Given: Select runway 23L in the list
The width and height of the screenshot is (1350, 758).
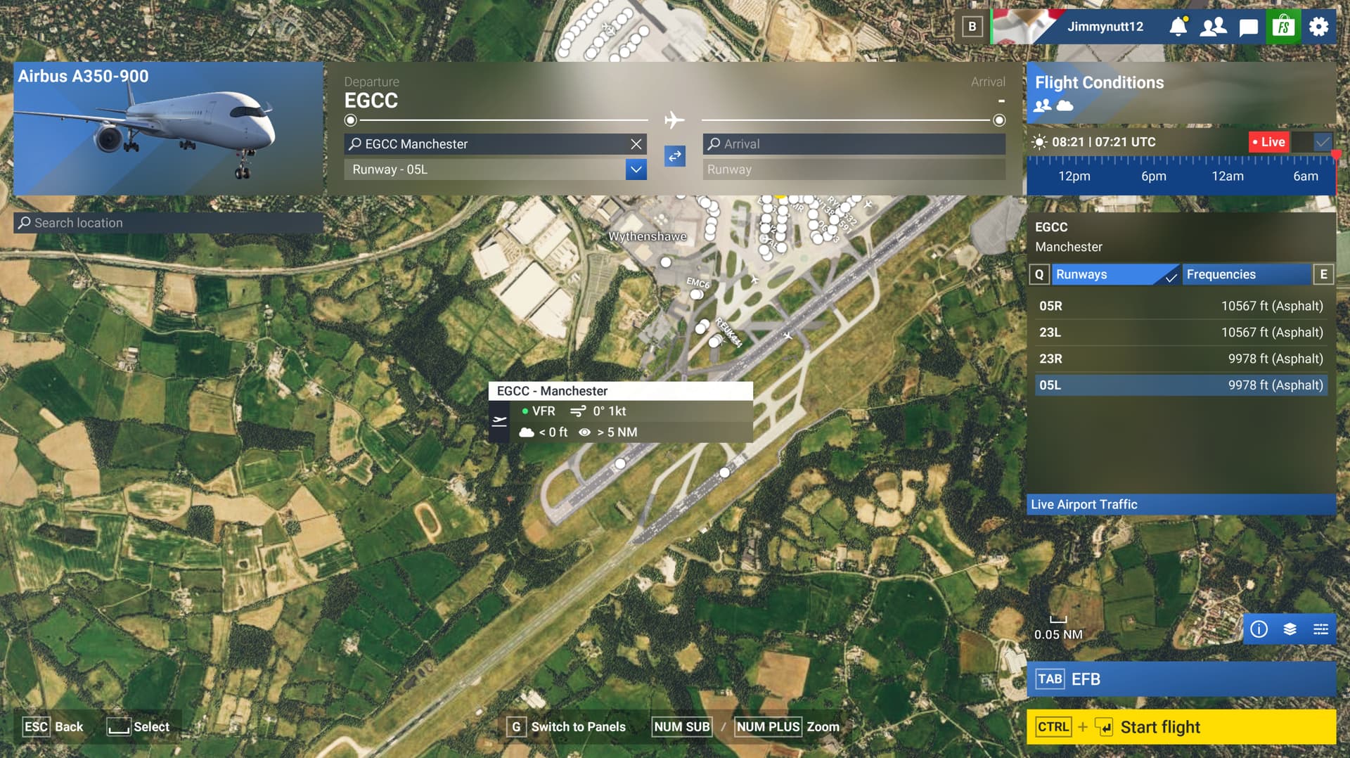Looking at the screenshot, I should click(x=1181, y=333).
